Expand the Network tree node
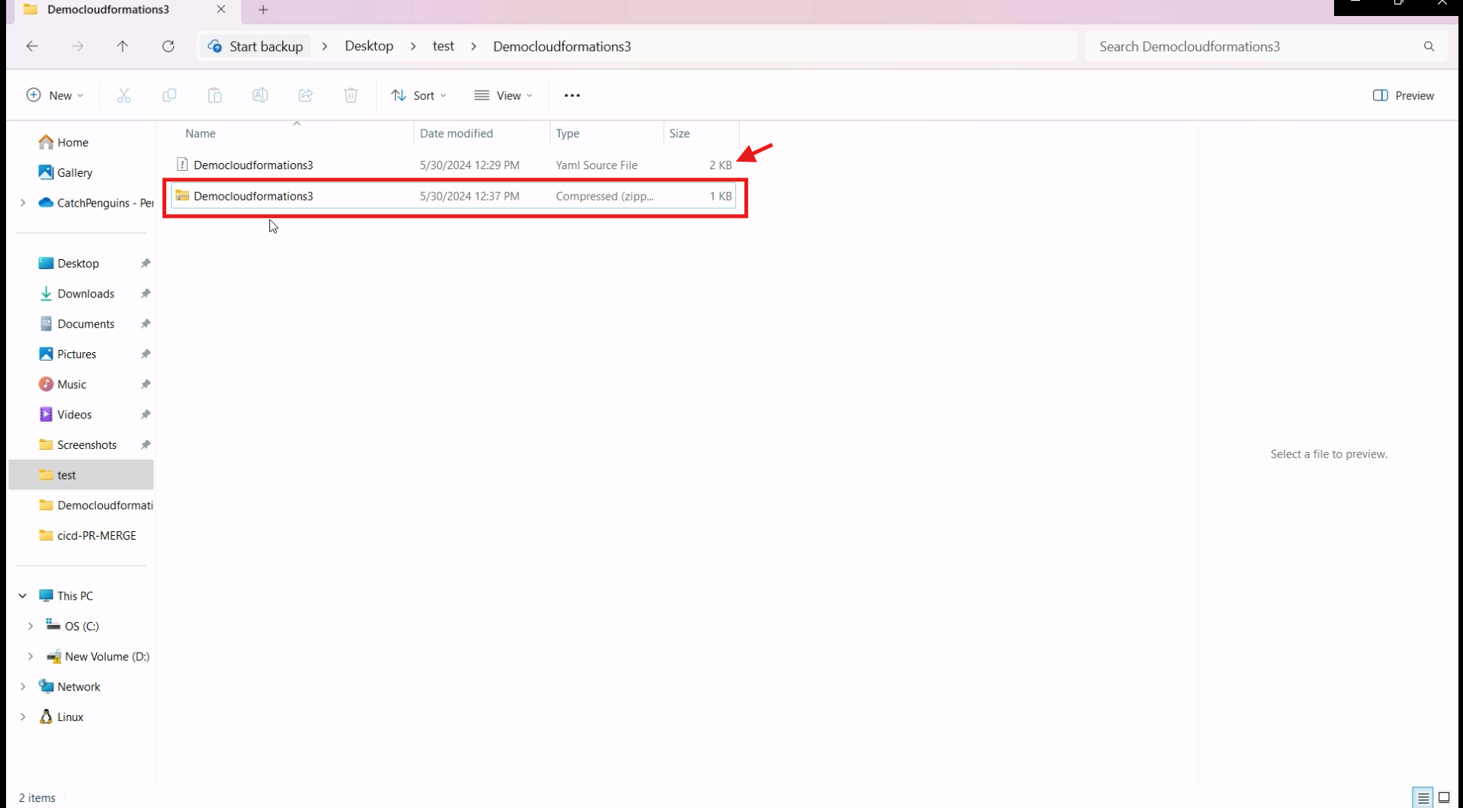1463x808 pixels. 23,687
